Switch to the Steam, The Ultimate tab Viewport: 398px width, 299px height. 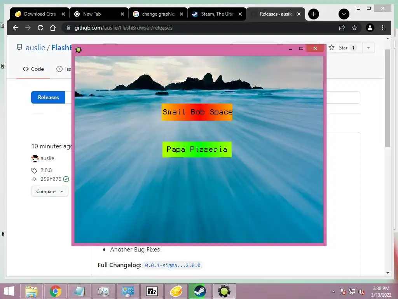[216, 14]
